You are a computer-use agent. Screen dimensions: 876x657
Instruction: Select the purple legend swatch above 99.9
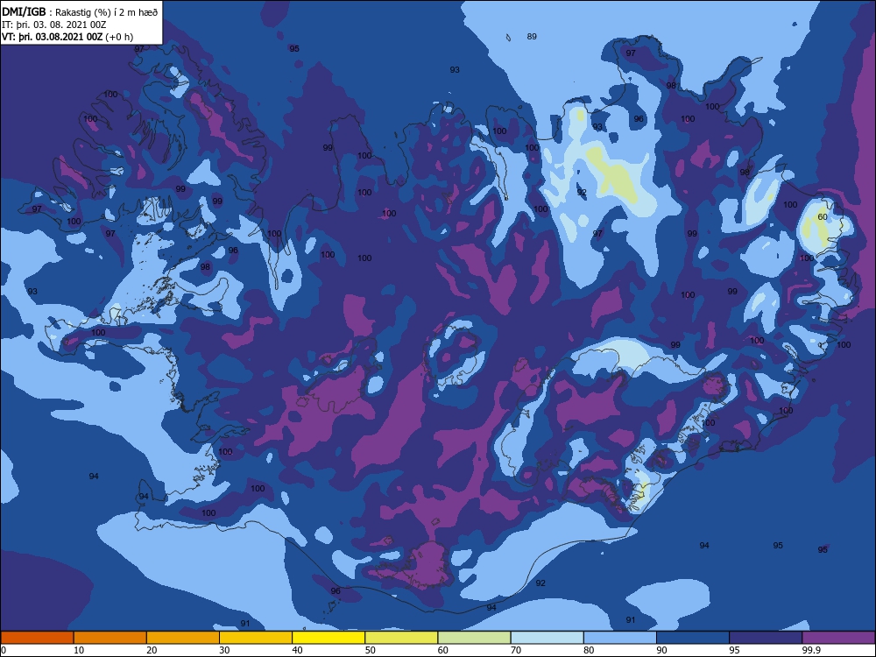(x=838, y=638)
